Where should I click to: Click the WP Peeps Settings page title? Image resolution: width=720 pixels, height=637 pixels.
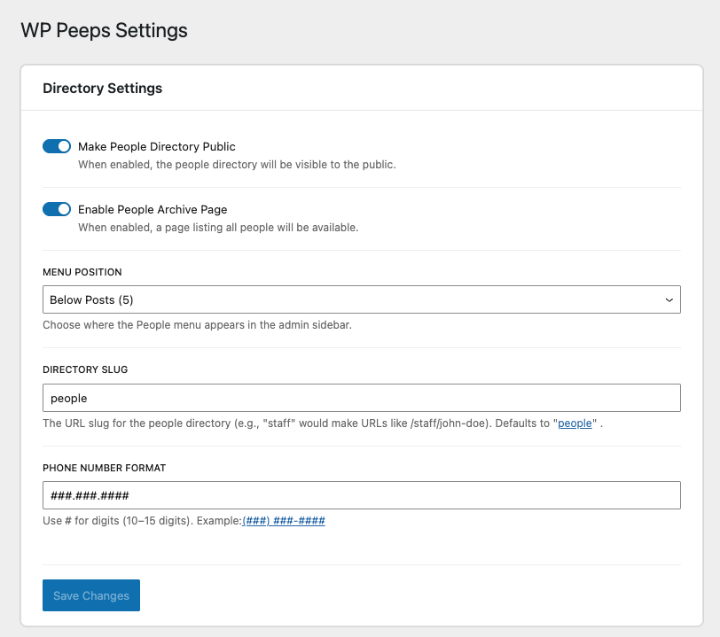click(104, 30)
